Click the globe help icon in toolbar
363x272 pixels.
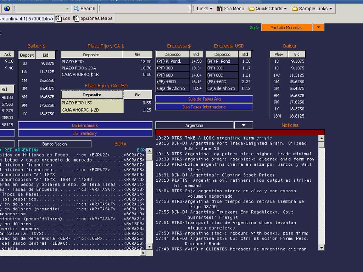(7, 8)
